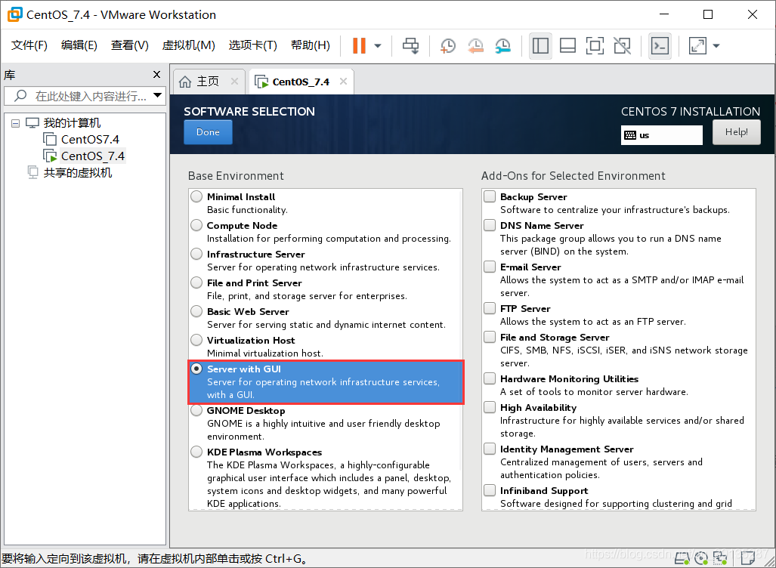This screenshot has height=568, width=776.
Task: Open the 查看(V) menu
Action: click(130, 45)
